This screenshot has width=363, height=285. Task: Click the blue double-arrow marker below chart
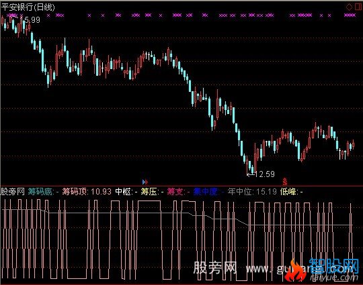(x=145, y=182)
